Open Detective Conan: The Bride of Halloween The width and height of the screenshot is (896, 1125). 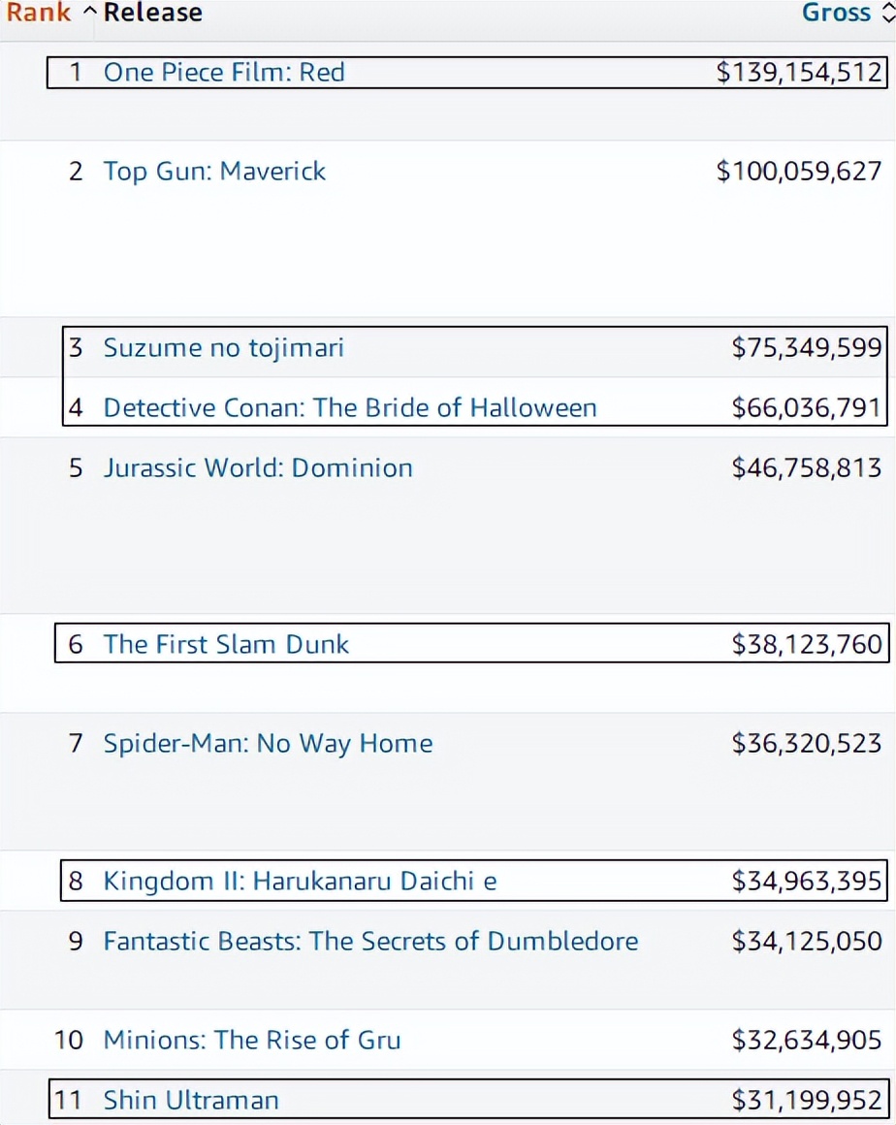(x=350, y=407)
